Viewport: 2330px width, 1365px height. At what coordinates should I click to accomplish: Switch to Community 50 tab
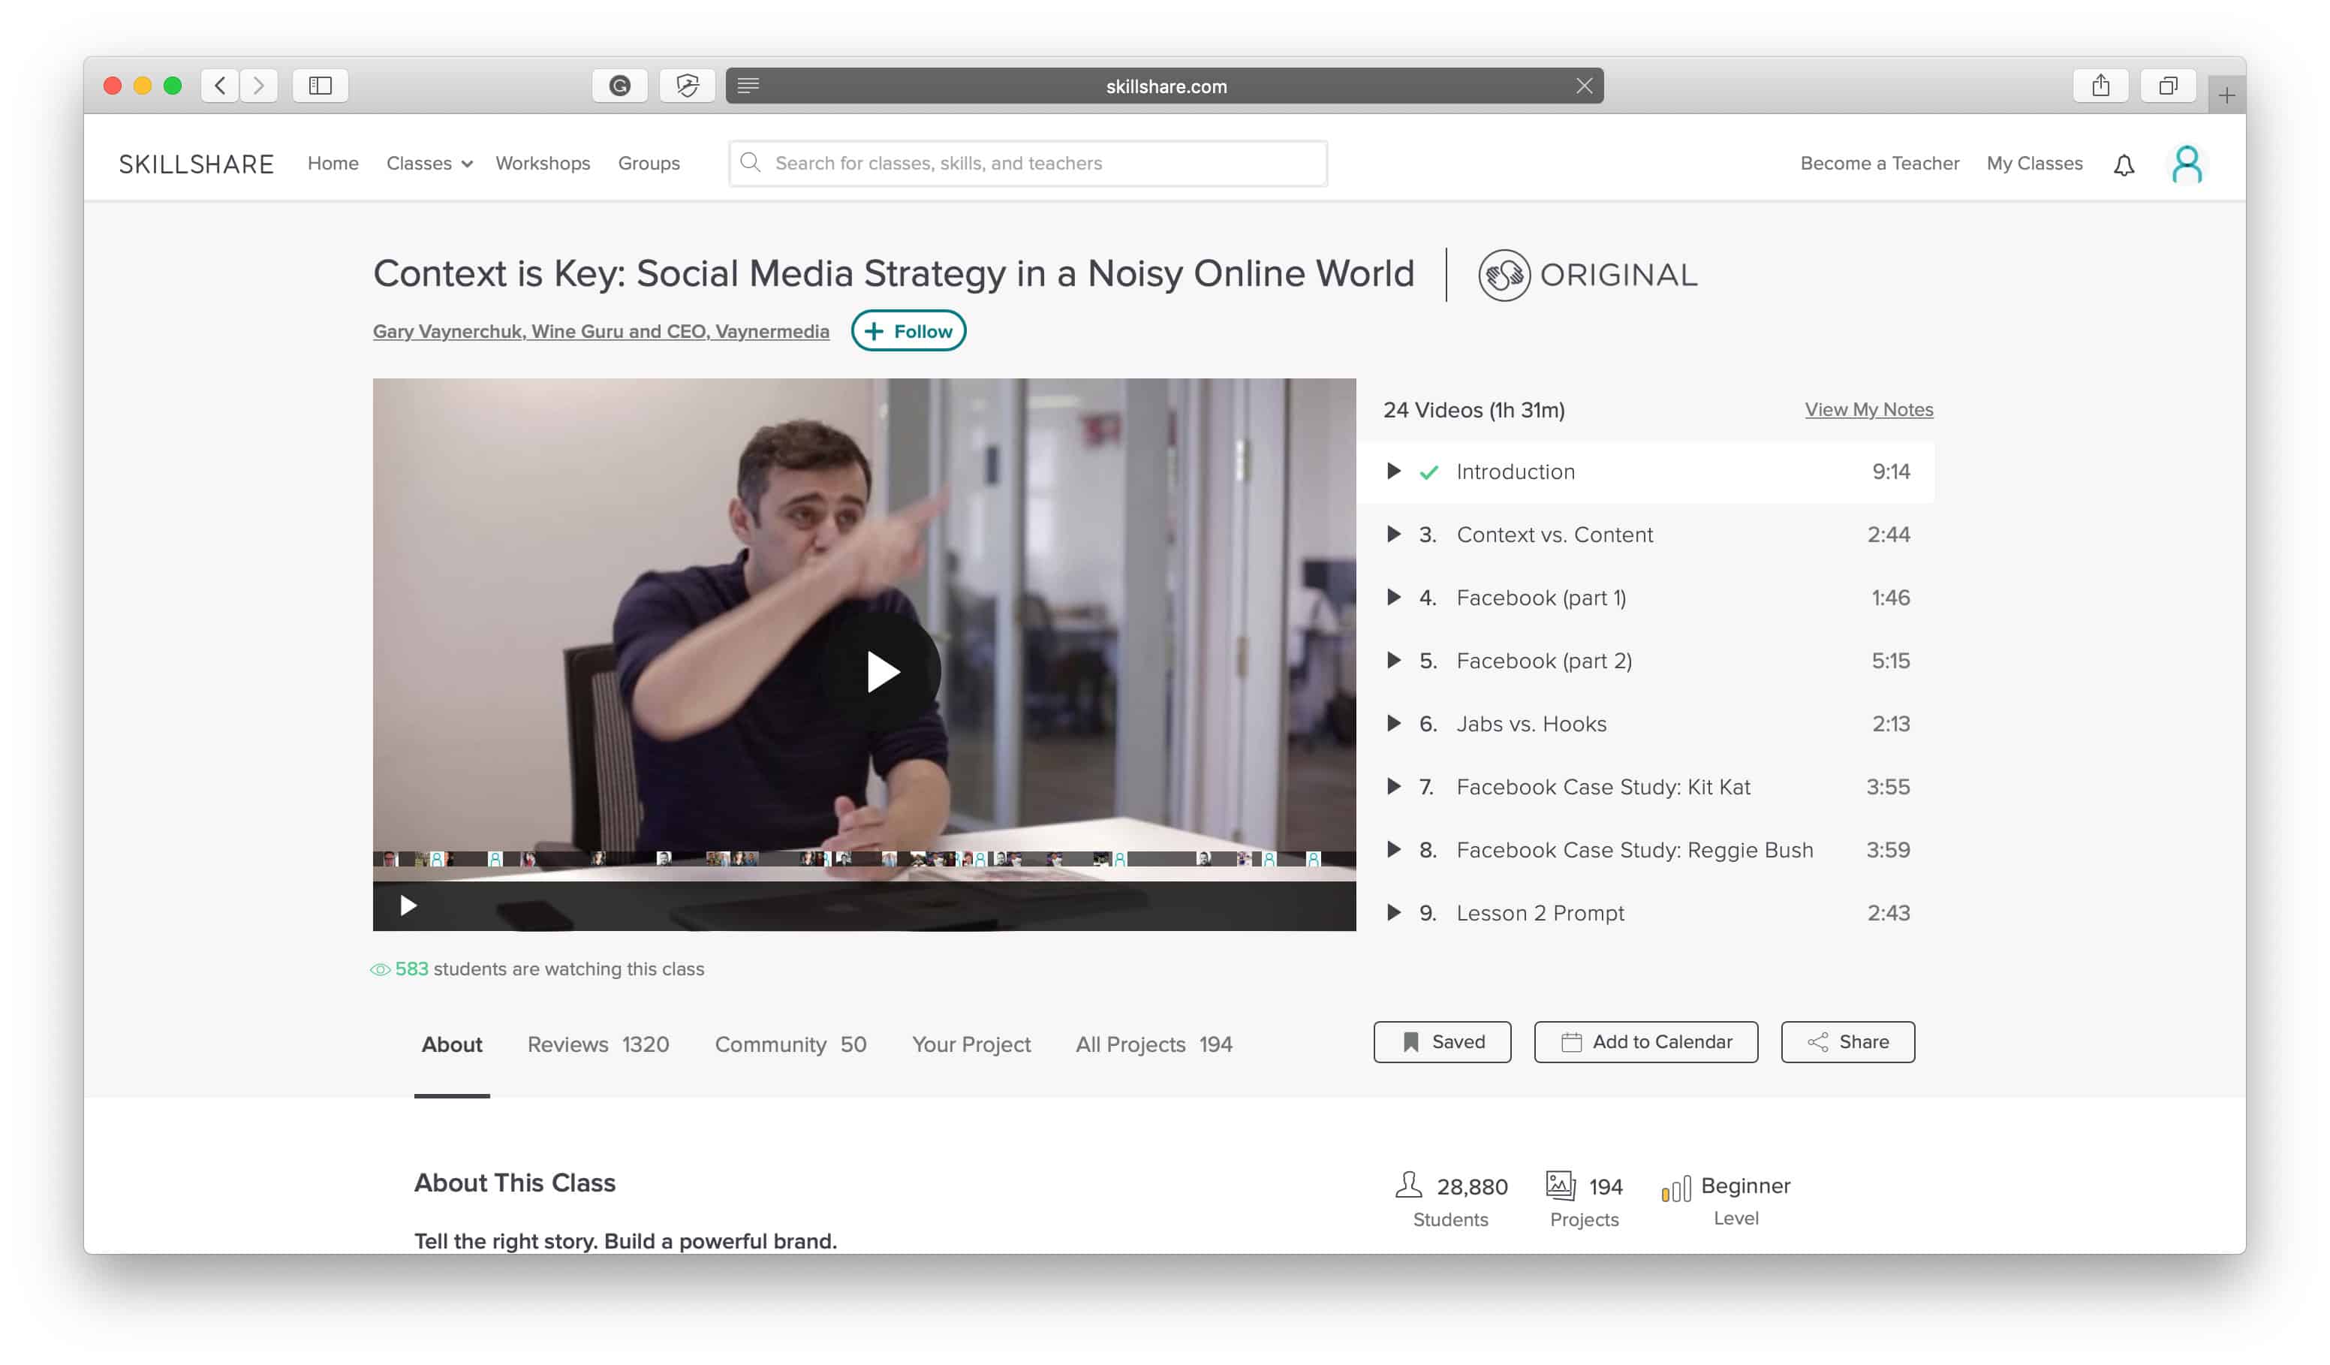[790, 1045]
